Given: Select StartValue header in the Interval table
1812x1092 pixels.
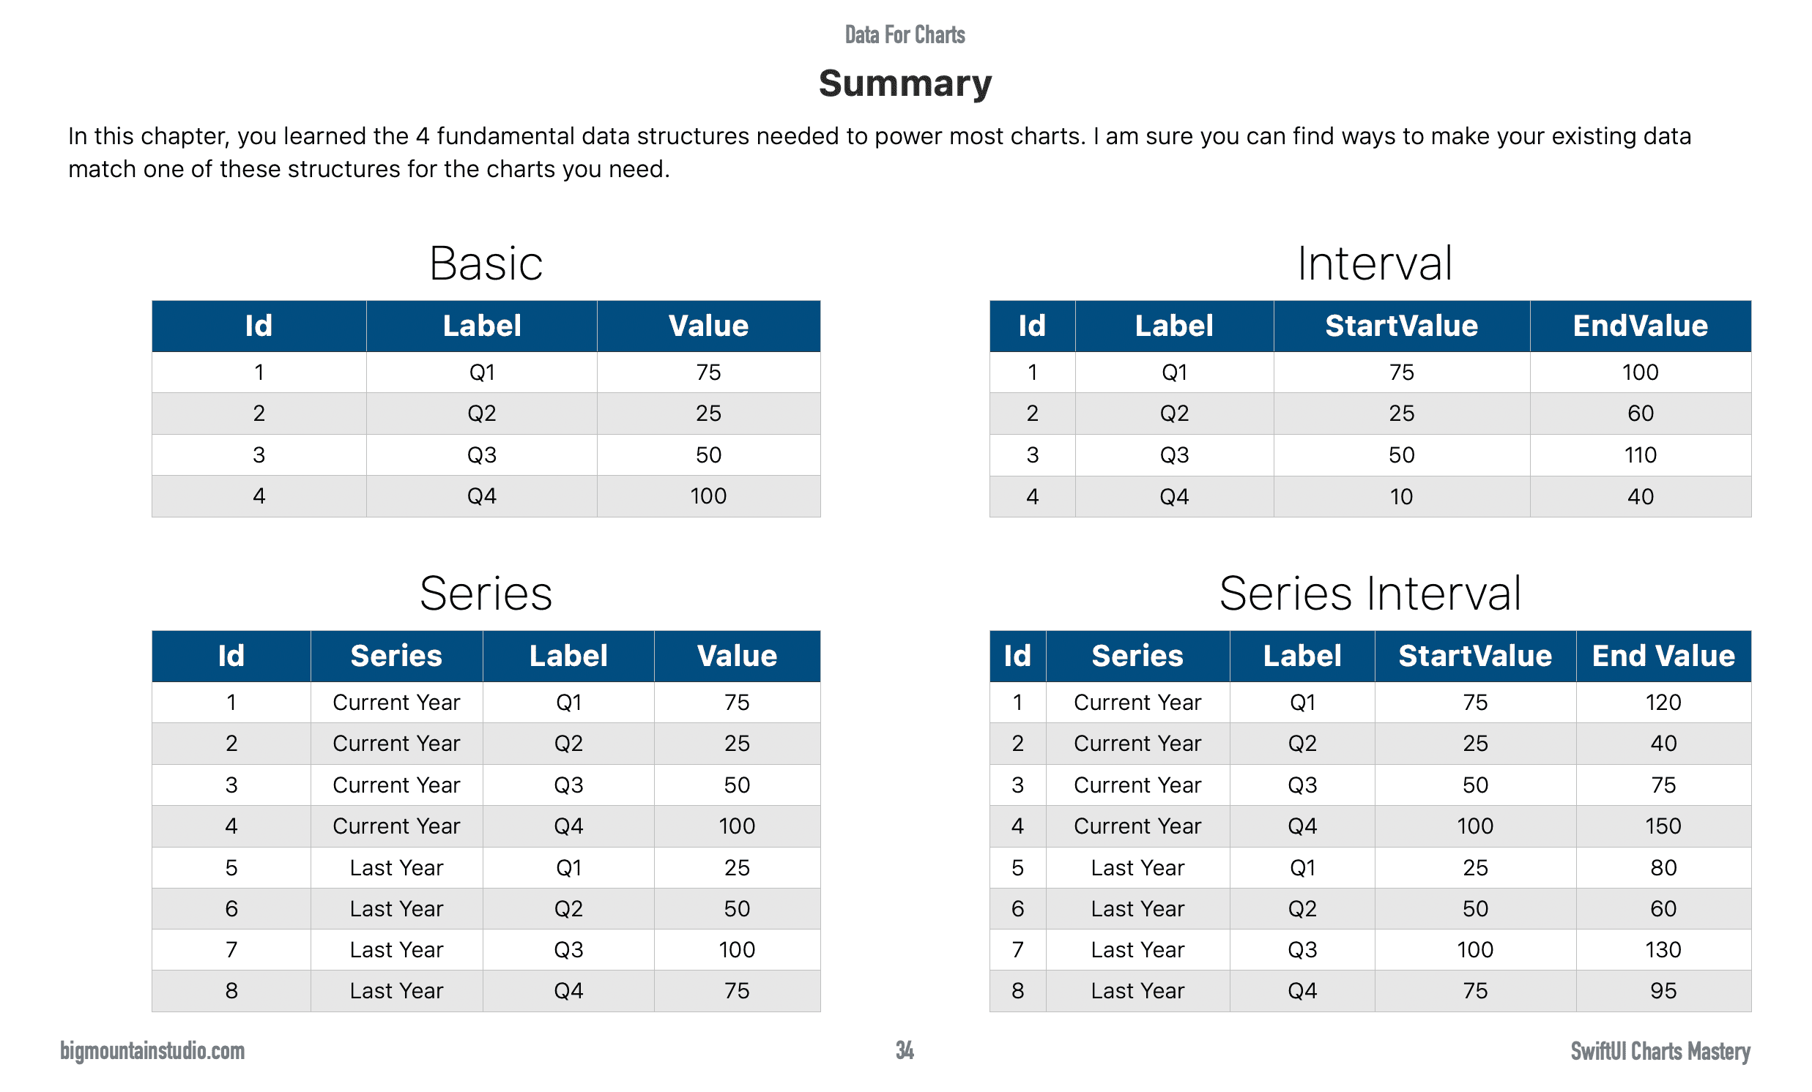Looking at the screenshot, I should [1401, 326].
